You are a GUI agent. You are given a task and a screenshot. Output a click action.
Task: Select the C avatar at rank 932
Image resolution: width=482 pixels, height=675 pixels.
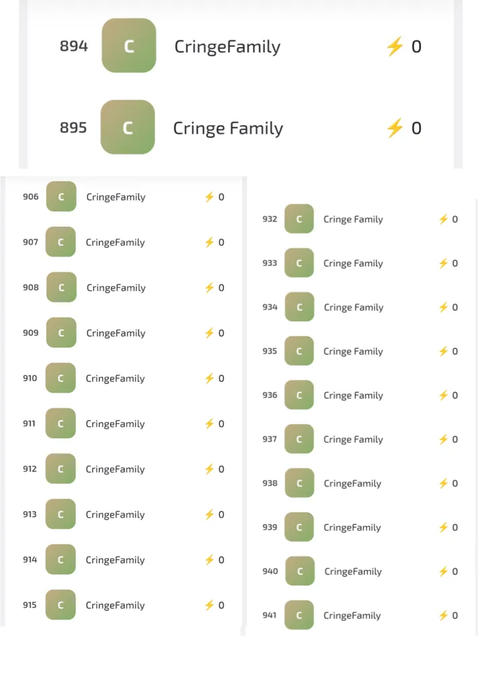(299, 219)
